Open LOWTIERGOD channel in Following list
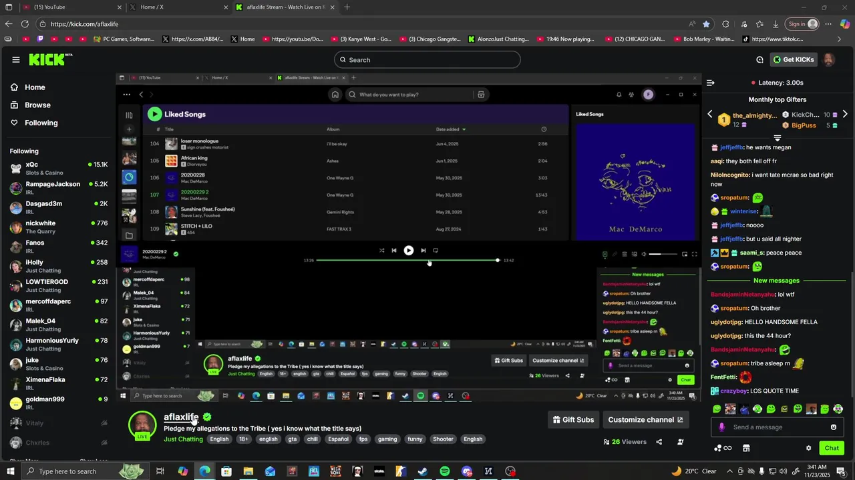 (59, 285)
